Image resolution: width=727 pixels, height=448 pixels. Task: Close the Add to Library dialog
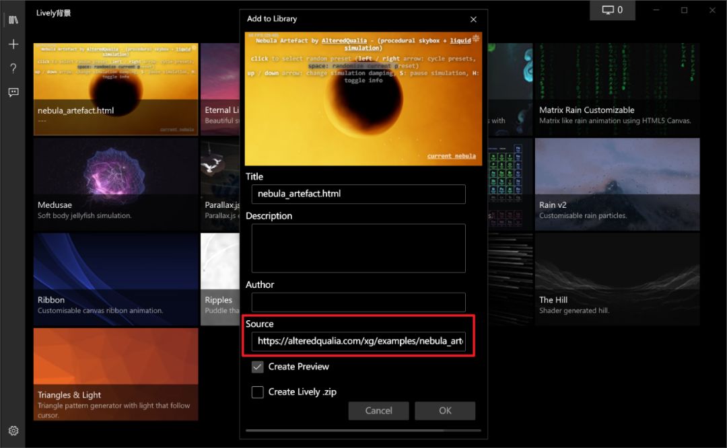[x=473, y=20]
